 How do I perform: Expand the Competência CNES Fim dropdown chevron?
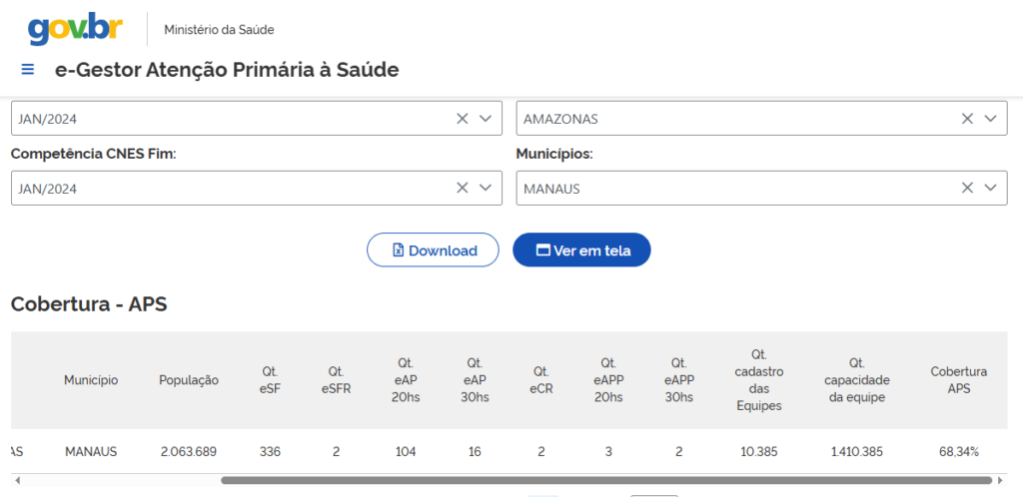[x=485, y=188]
